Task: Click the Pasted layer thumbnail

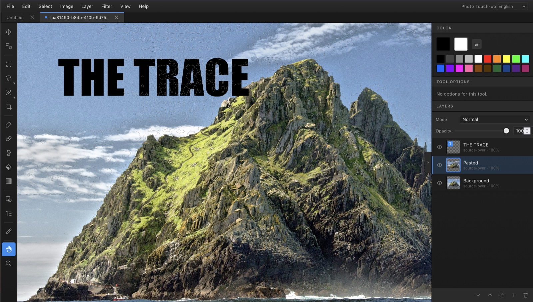Action: (x=453, y=165)
